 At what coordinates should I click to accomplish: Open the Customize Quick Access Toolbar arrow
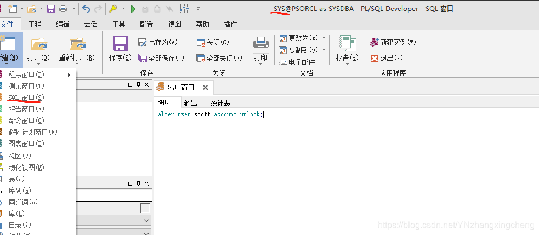point(197,9)
